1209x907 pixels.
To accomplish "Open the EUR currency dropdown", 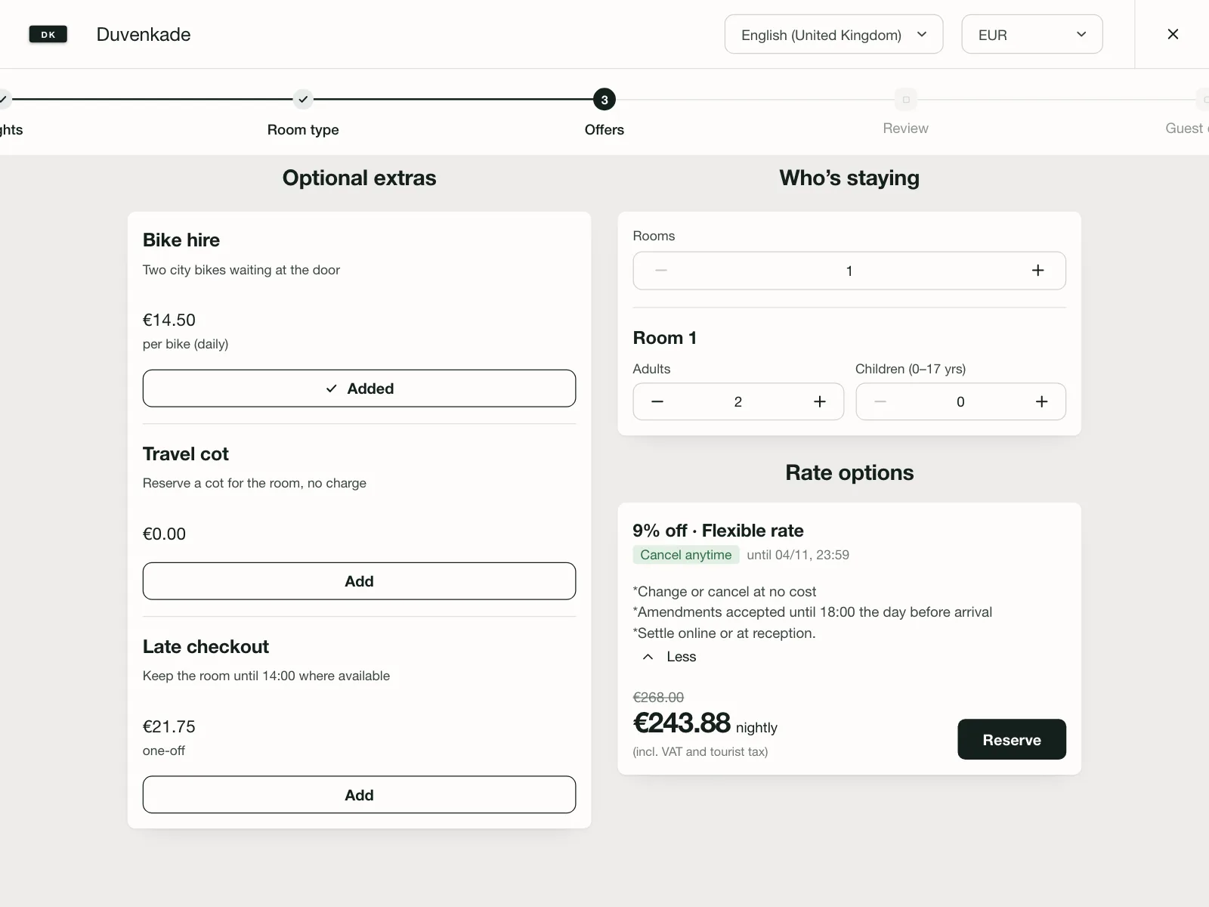I will click(1031, 35).
